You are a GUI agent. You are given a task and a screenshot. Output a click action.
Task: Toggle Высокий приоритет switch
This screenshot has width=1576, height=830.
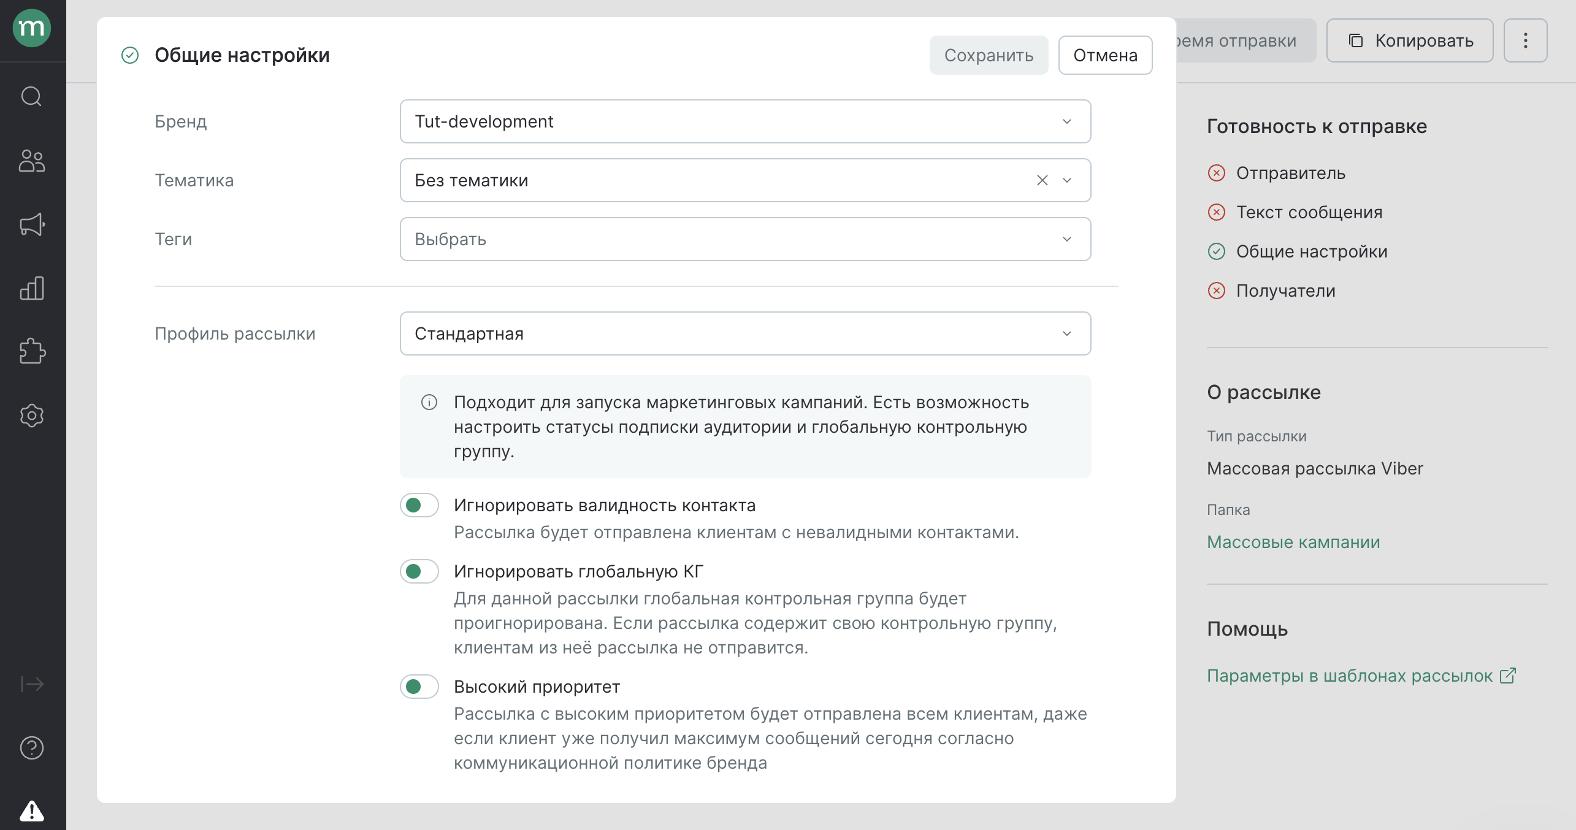click(419, 687)
